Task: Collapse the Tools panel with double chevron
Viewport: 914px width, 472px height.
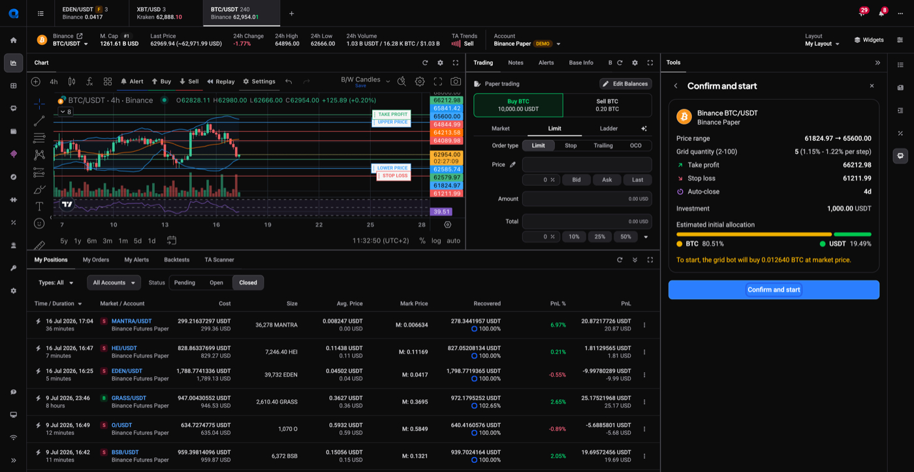Action: pos(877,63)
